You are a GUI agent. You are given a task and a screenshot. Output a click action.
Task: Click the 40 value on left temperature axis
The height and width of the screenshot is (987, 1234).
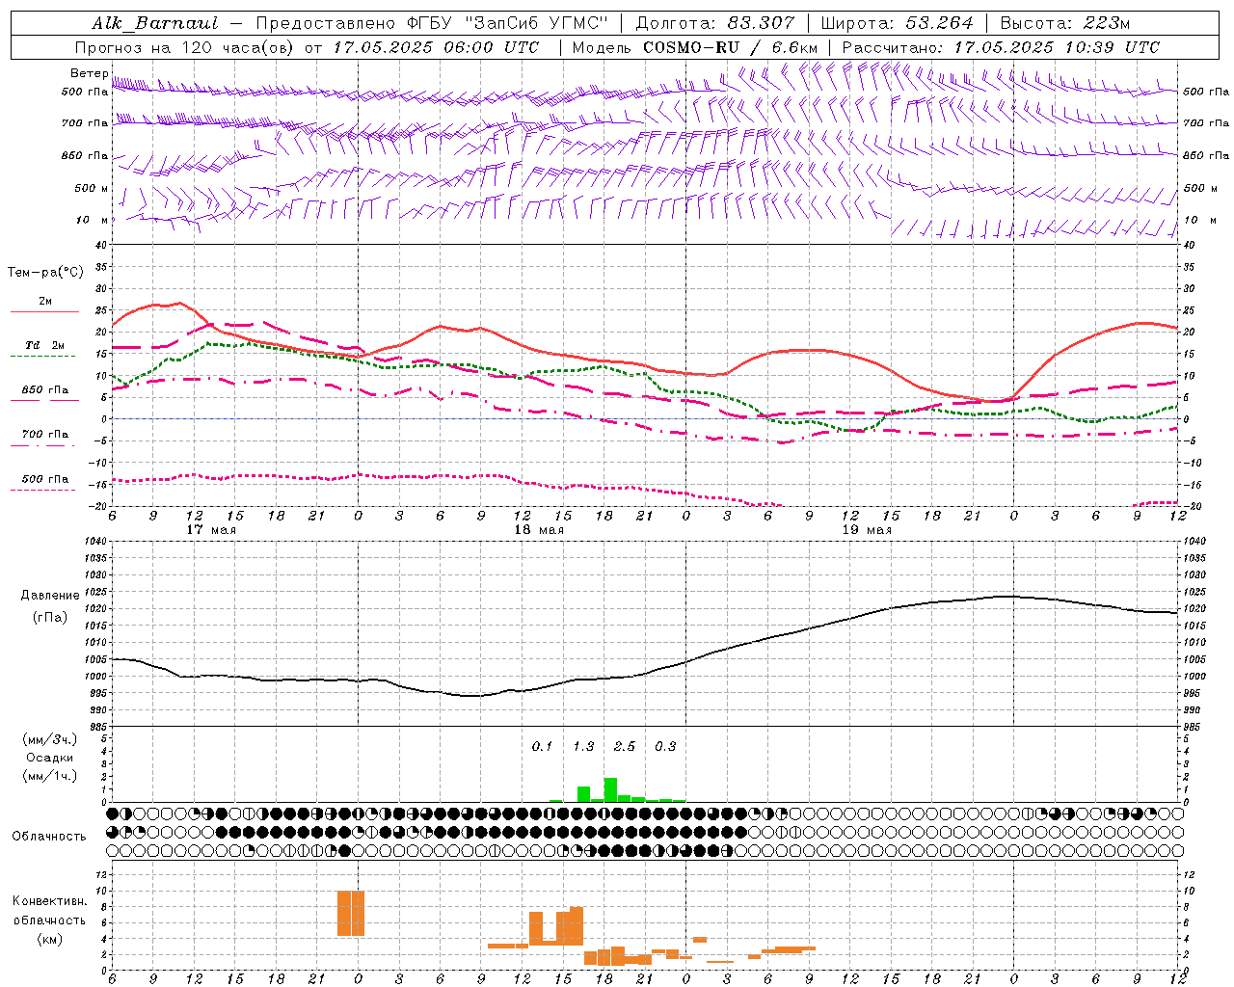pos(103,246)
